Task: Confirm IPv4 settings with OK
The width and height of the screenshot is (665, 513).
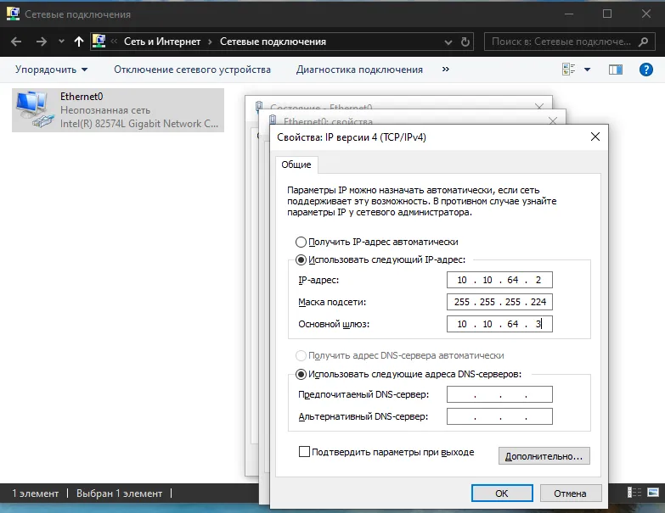Action: click(x=502, y=493)
